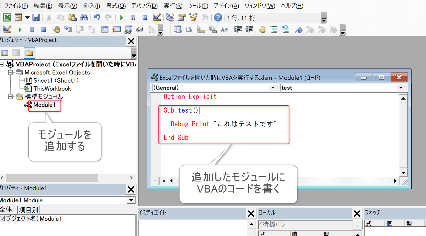426x236 pixels.
Task: Click the Undo arrow icon
Action: (97, 17)
